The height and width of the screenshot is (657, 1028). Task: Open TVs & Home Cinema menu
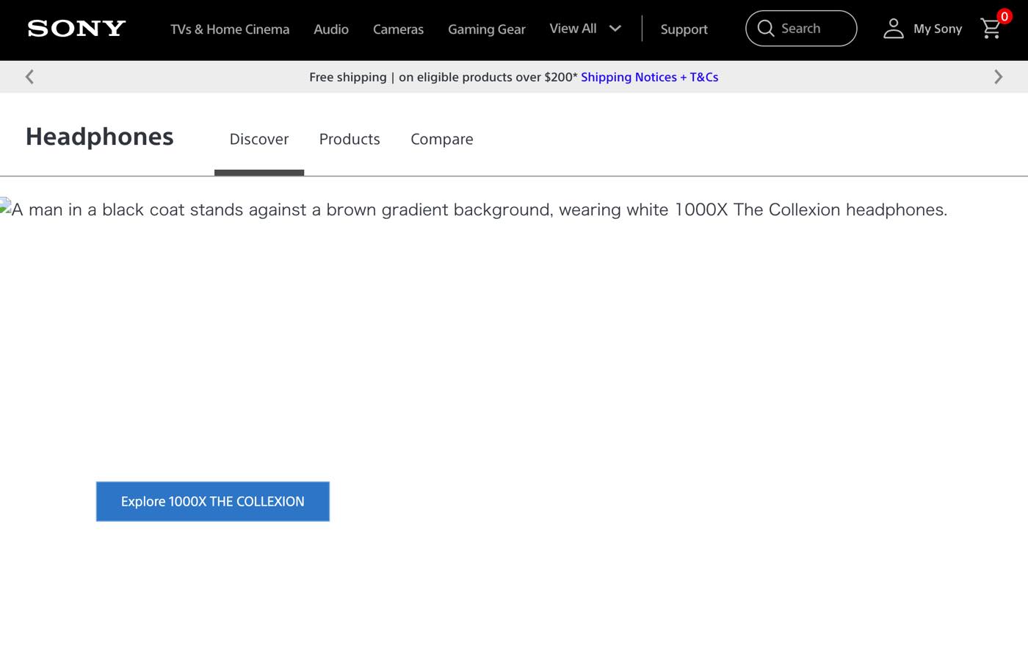point(230,29)
